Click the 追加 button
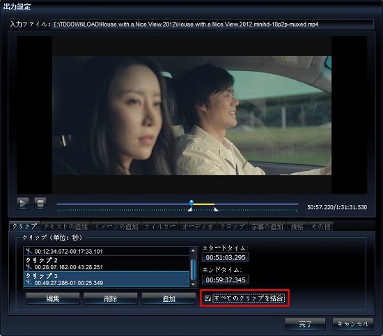This screenshot has width=383, height=336. click(x=169, y=298)
